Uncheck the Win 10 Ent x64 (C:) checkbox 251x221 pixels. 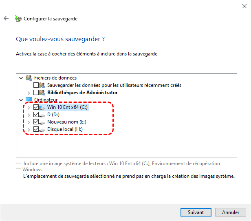36,107
